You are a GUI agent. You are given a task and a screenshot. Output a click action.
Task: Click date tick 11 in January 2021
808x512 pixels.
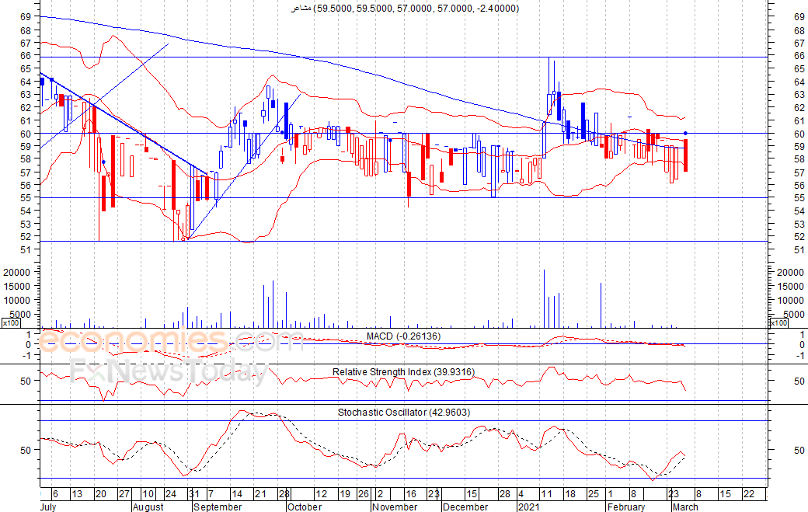tap(546, 494)
